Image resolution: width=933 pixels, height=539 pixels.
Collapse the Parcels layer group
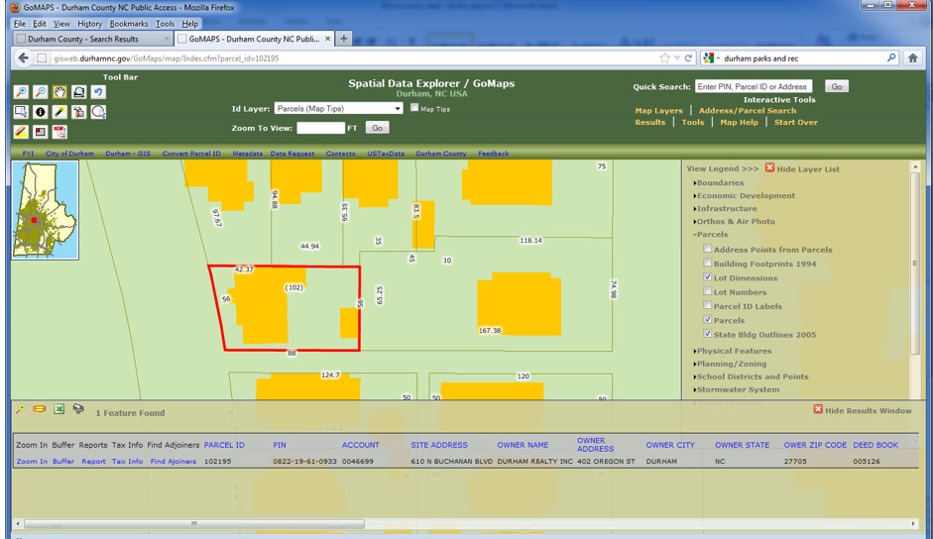pos(711,235)
